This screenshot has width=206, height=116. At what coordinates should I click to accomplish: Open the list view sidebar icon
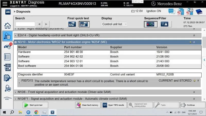coord(7,57)
